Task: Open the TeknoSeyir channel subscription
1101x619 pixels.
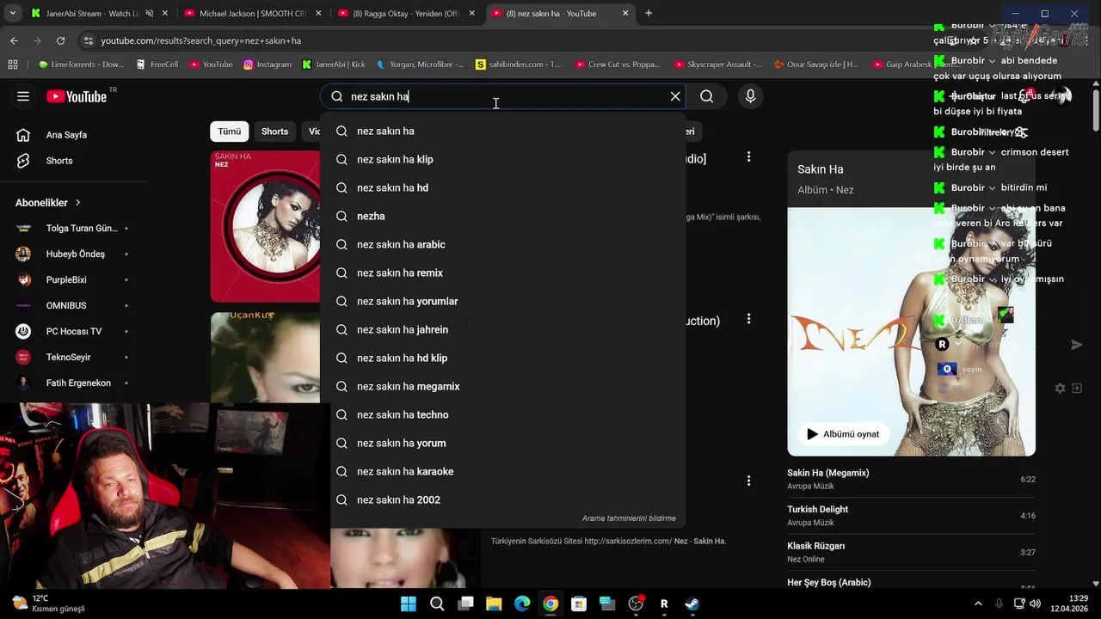Action: click(x=74, y=357)
